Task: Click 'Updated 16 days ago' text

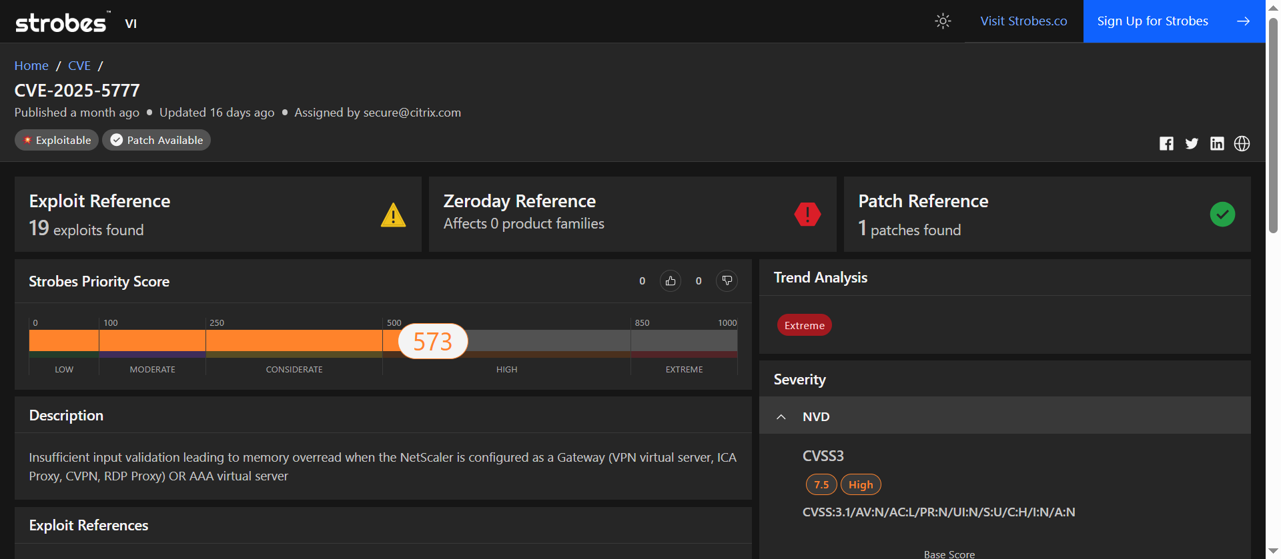Action: click(217, 113)
